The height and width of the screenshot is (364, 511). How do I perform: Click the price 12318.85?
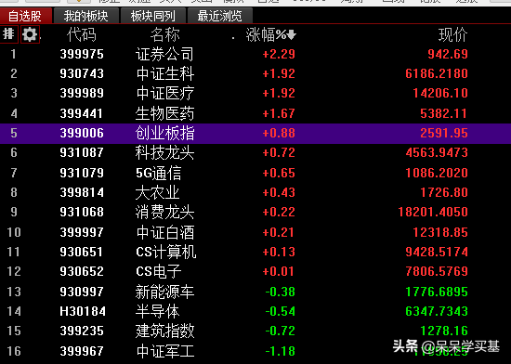(x=440, y=232)
